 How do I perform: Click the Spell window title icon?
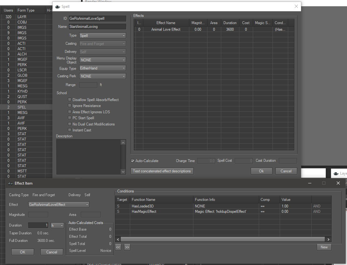point(58,7)
